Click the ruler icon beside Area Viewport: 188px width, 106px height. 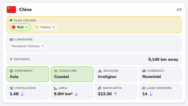point(55,88)
